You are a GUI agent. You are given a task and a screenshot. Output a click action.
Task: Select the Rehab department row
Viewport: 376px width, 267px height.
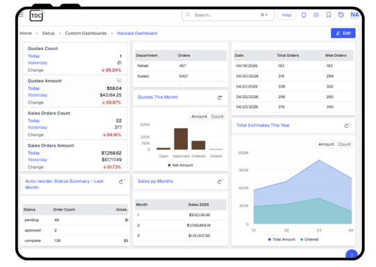(180, 65)
